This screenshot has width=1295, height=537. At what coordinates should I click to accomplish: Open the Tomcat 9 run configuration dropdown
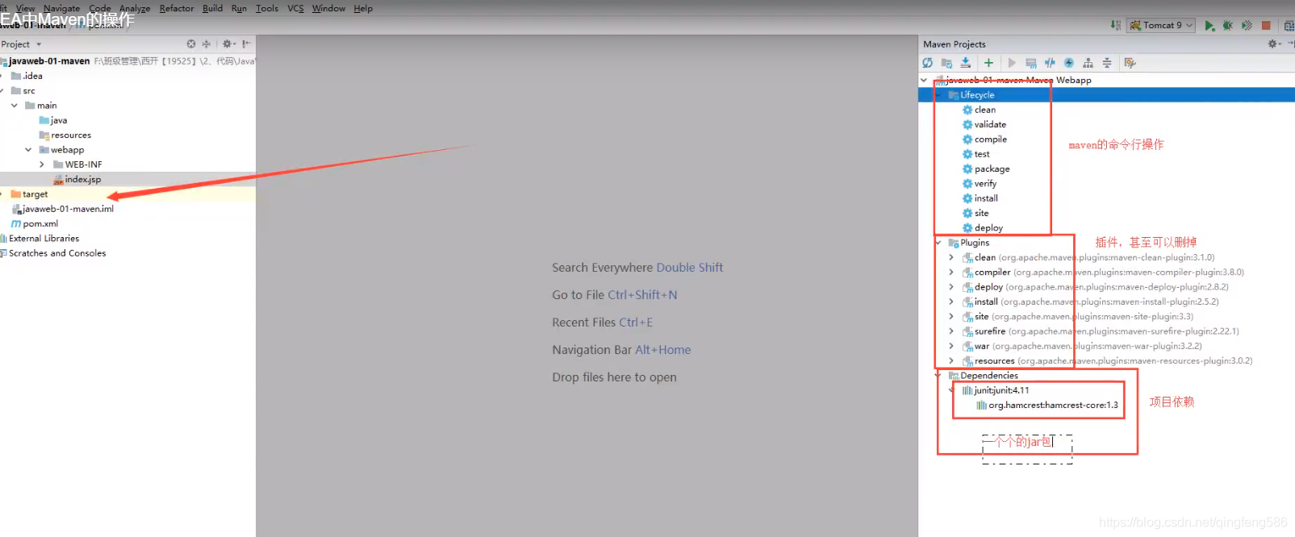1162,26
